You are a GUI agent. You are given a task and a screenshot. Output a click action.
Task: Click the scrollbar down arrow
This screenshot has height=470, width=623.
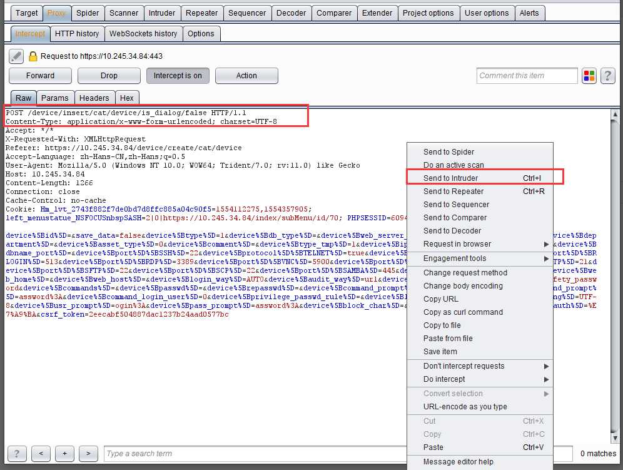[615, 438]
